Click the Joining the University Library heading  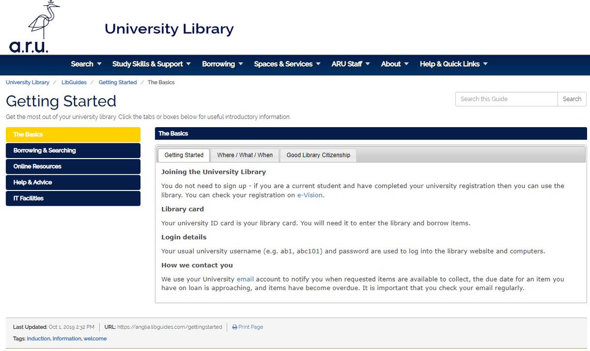[213, 172]
